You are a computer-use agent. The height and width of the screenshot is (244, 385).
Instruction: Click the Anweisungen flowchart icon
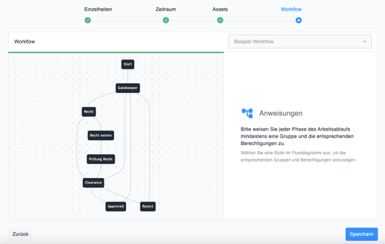[247, 113]
